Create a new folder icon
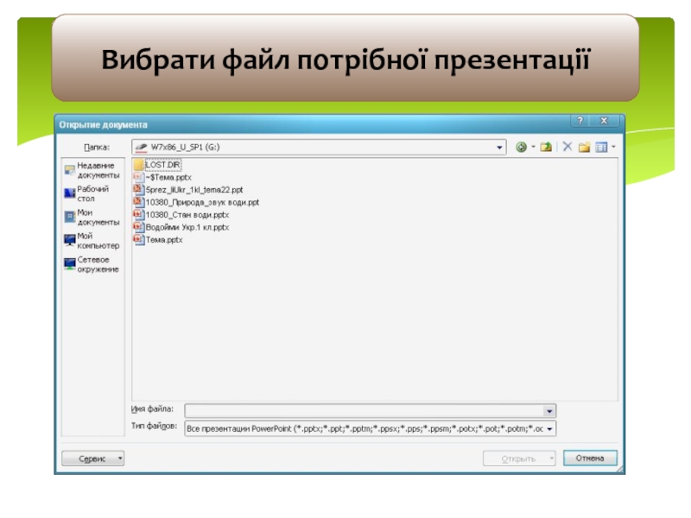The image size is (691, 518). pos(585,147)
